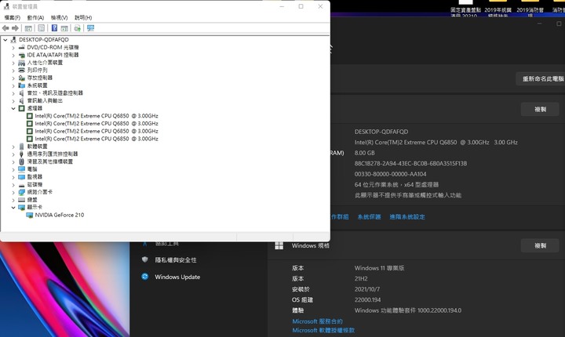The width and height of the screenshot is (565, 337).
Task: Open the Microsoft 軟體授權條款 link
Action: click(x=323, y=330)
